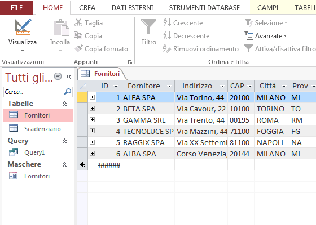Sort descending with Decrescente
Image resolution: width=316 pixels, height=225 pixels.
click(186, 36)
